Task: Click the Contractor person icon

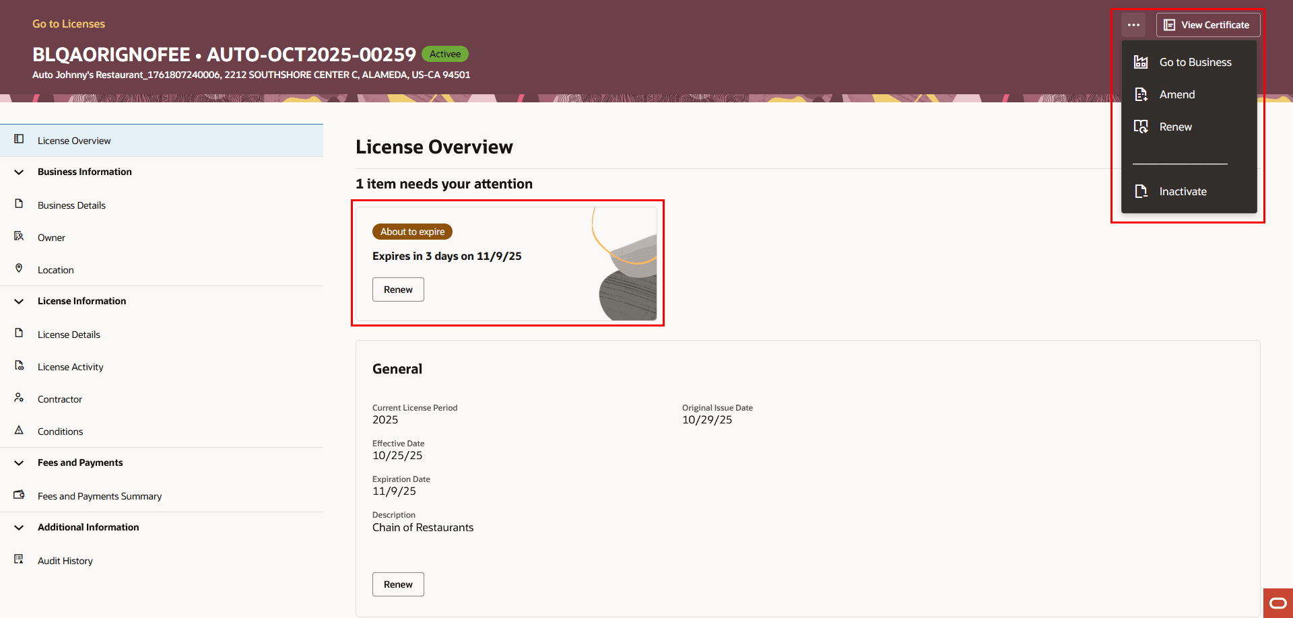Action: pos(20,398)
